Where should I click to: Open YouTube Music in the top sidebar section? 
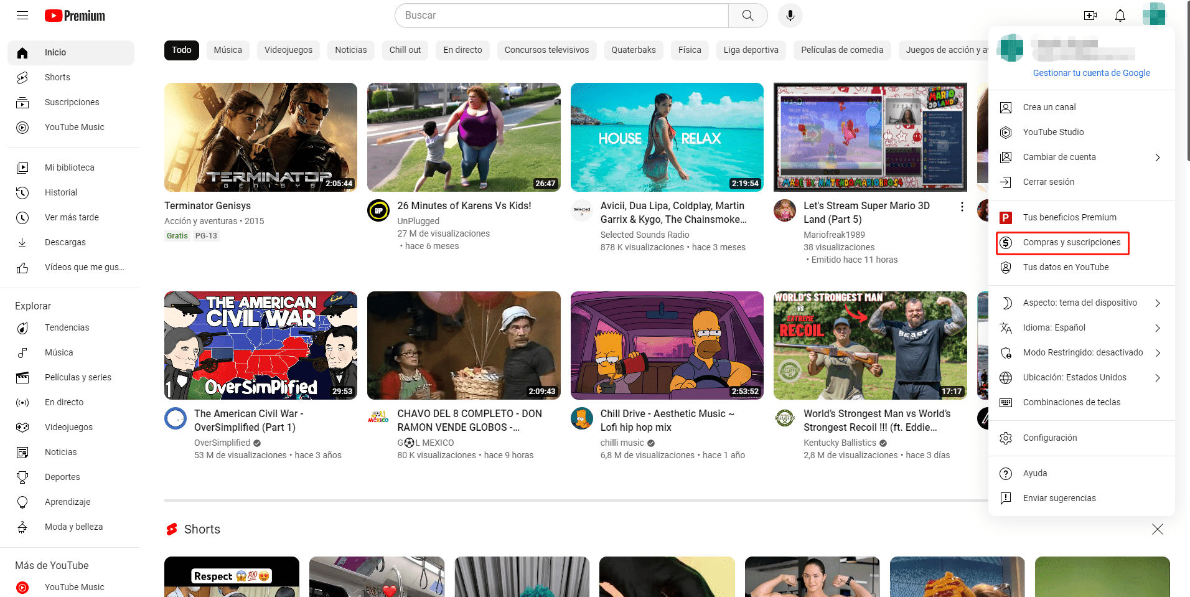tap(71, 127)
